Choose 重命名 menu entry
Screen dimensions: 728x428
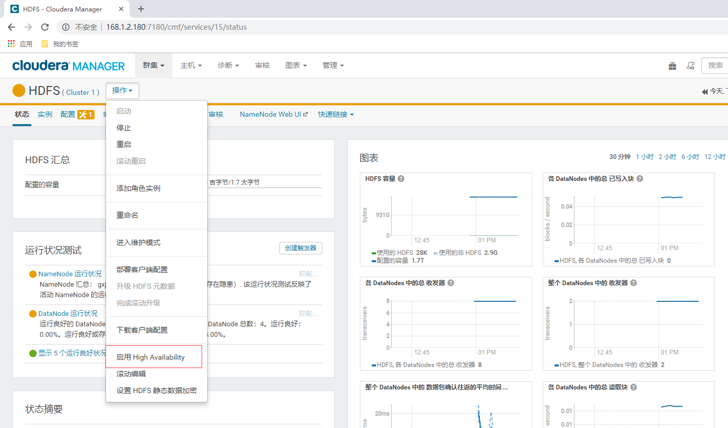(x=157, y=215)
